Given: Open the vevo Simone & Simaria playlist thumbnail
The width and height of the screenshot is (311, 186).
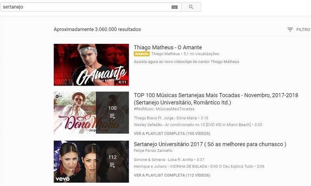Looking at the screenshot, I should click(91, 162).
